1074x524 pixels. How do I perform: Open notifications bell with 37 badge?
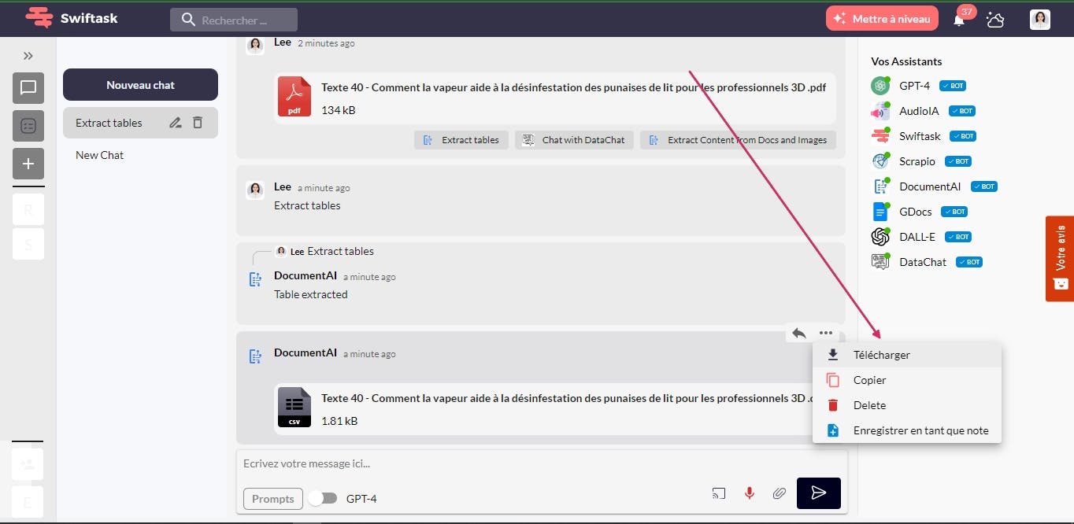coord(960,19)
